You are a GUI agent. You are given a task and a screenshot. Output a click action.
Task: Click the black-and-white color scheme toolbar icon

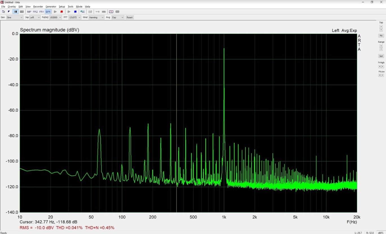pyautogui.click(x=9, y=12)
